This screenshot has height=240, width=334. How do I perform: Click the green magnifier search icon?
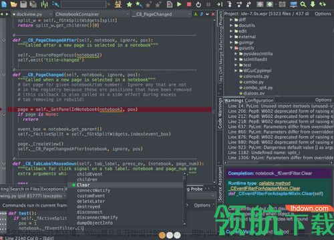click(x=303, y=4)
